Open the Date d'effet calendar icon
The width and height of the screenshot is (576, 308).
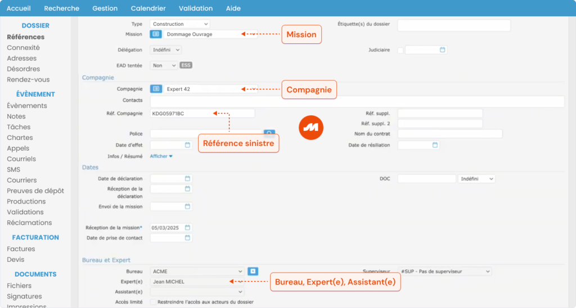pyautogui.click(x=187, y=145)
